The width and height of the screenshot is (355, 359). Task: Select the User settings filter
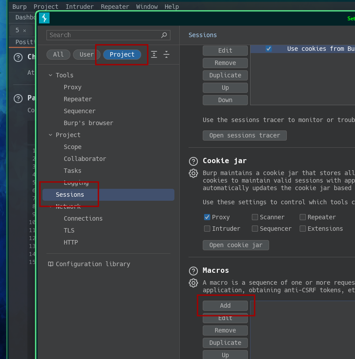86,54
